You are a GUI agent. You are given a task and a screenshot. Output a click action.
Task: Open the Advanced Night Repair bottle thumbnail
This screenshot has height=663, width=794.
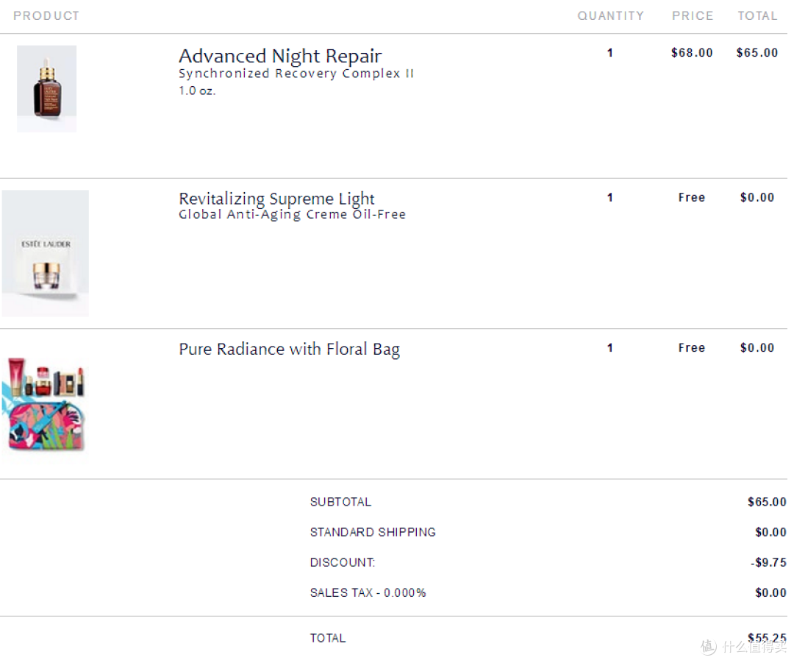click(46, 89)
